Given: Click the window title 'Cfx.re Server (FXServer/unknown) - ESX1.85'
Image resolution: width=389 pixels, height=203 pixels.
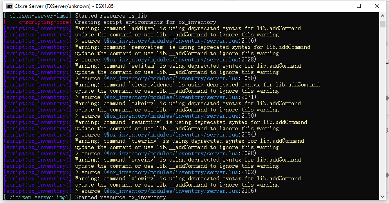Looking at the screenshot, I should pyautogui.click(x=64, y=6).
